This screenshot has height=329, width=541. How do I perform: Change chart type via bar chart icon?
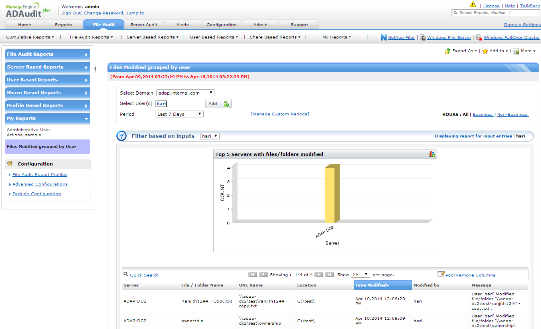tap(432, 154)
